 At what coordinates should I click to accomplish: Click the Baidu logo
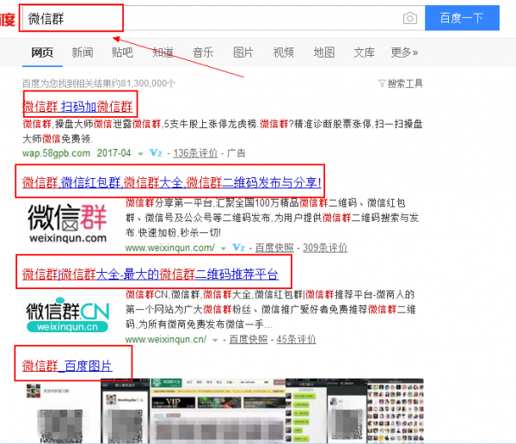click(x=7, y=18)
